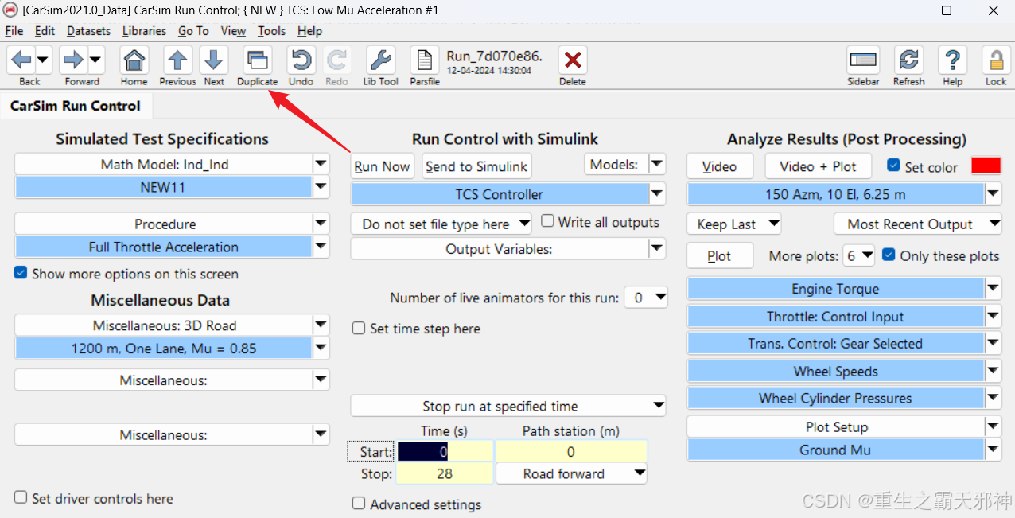Click the Previous dataset up-arrow icon
This screenshot has width=1015, height=518.
177,60
